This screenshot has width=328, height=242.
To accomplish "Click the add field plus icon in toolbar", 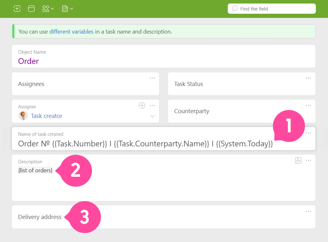I will 17,9.
